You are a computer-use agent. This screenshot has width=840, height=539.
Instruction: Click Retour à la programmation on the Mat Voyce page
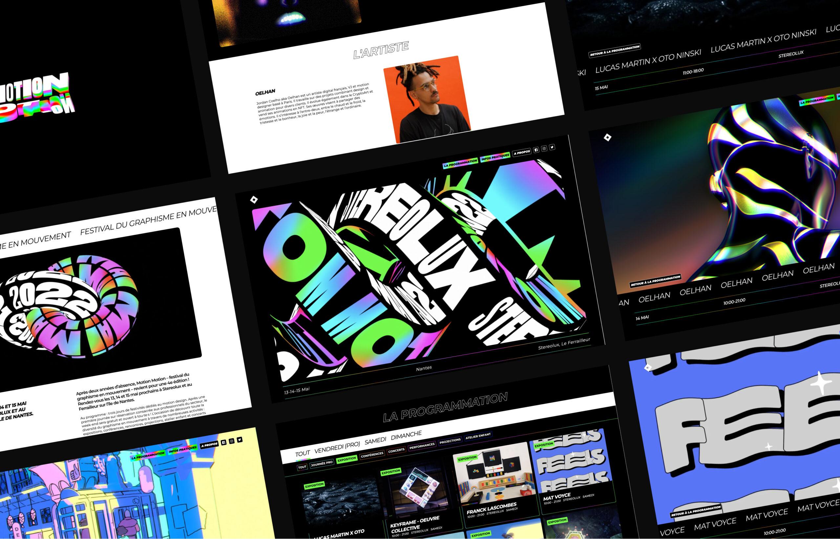click(696, 511)
